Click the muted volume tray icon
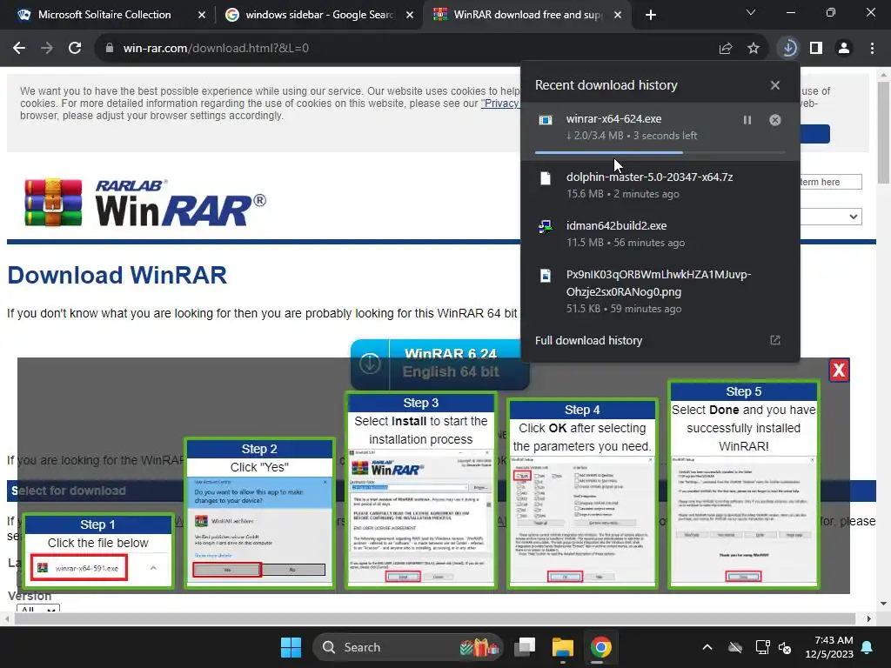 [x=785, y=647]
